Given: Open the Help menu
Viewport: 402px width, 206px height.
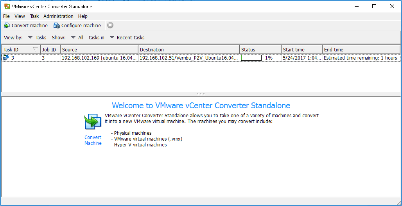Looking at the screenshot, I should [83, 16].
